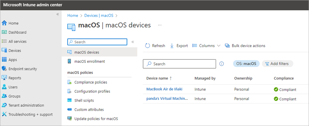
Task: Click the Custom attributes icon
Action: tap(70, 110)
